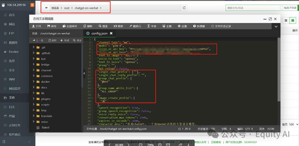Viewport: 299px width, 146px height.
Task: Show the 快捷键 shortcuts list
Action: point(199,26)
